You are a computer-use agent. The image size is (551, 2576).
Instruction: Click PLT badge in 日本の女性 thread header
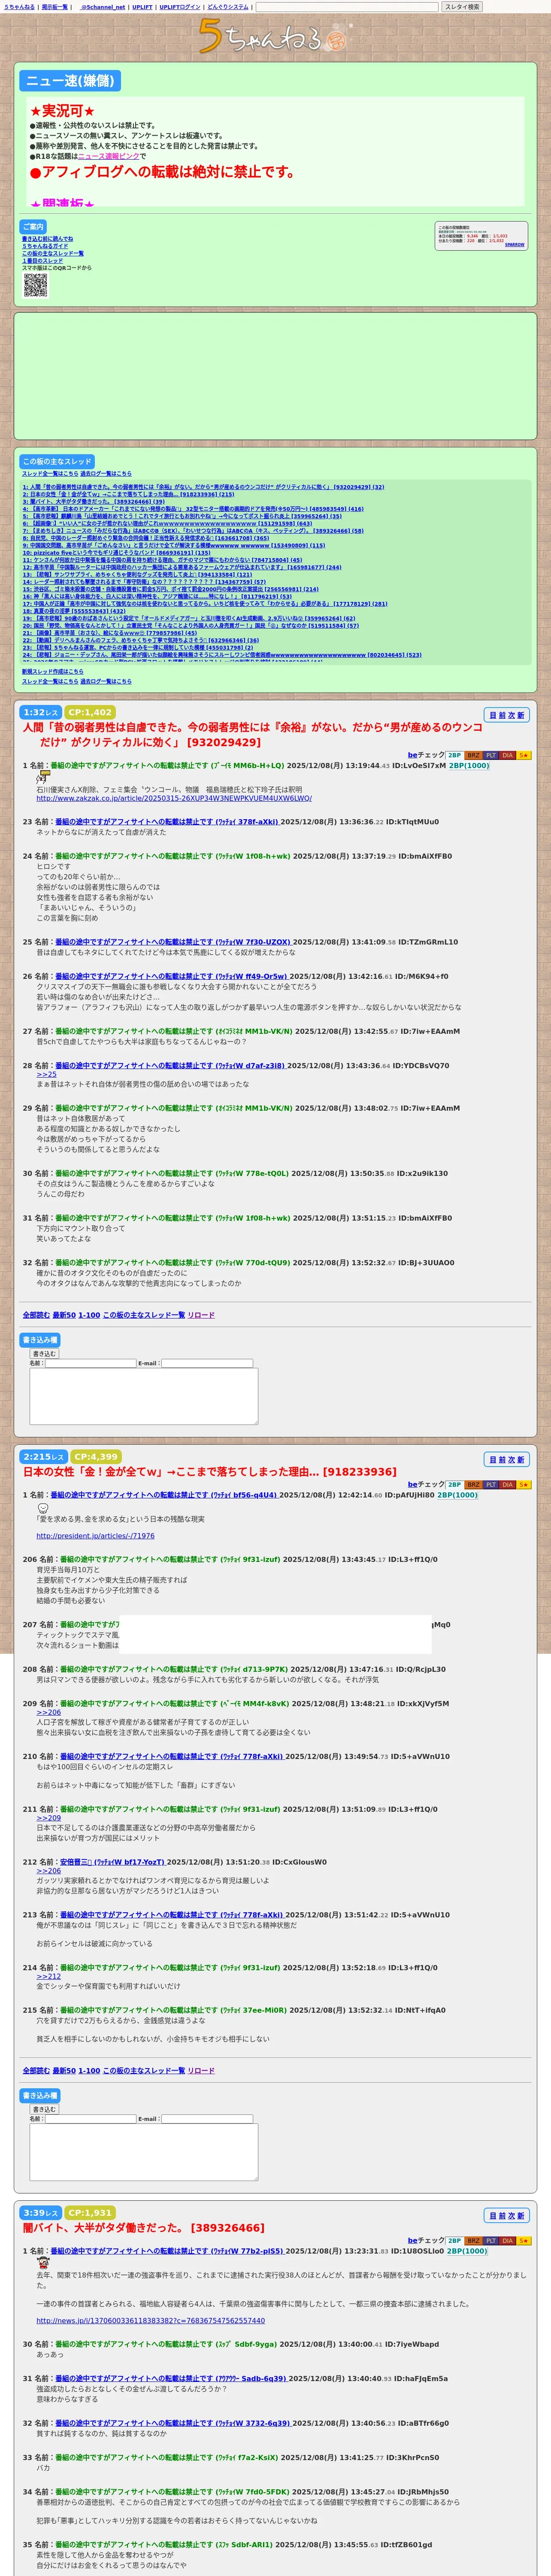[x=491, y=1484]
